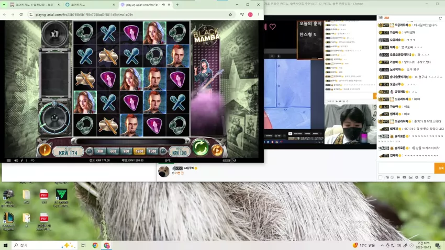Image resolution: width=445 pixels, height=250 pixels.
Task: Check the secret message checkbox under chat
Action: pos(380,177)
